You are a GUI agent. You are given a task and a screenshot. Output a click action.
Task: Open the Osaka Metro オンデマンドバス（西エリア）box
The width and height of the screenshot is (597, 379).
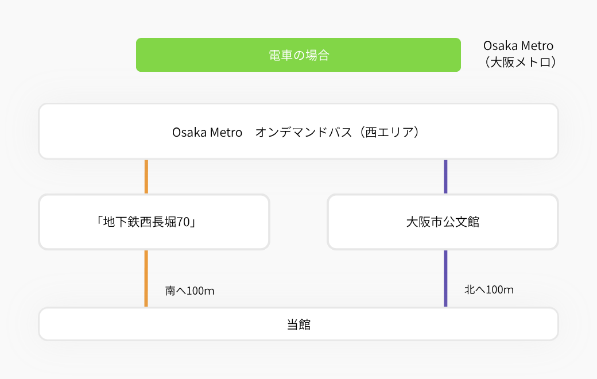tap(298, 132)
